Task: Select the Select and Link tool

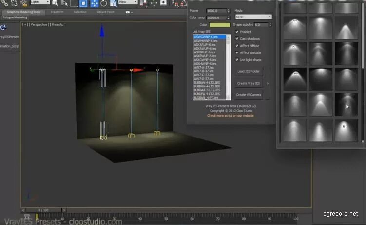Action: [4, 3]
